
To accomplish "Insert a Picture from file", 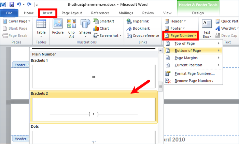I will 58,27.
